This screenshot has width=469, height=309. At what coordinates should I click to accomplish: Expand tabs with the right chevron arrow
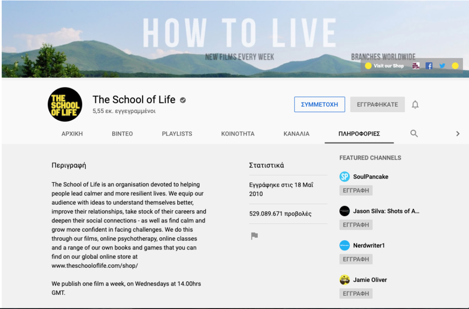tap(458, 134)
